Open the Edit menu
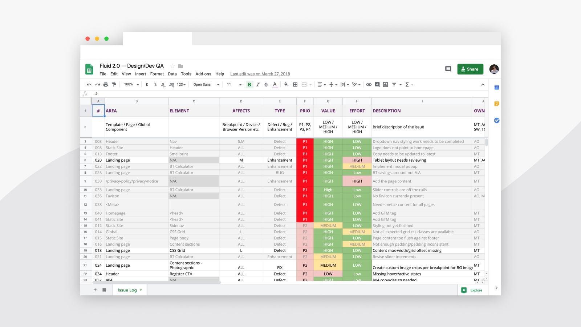The image size is (581, 327). pyautogui.click(x=114, y=74)
